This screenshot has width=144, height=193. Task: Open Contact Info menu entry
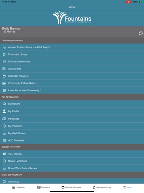click(x=72, y=69)
